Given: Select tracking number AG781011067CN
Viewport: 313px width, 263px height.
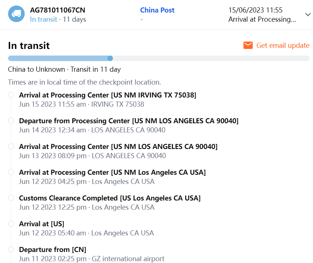Looking at the screenshot, I should click(x=57, y=10).
